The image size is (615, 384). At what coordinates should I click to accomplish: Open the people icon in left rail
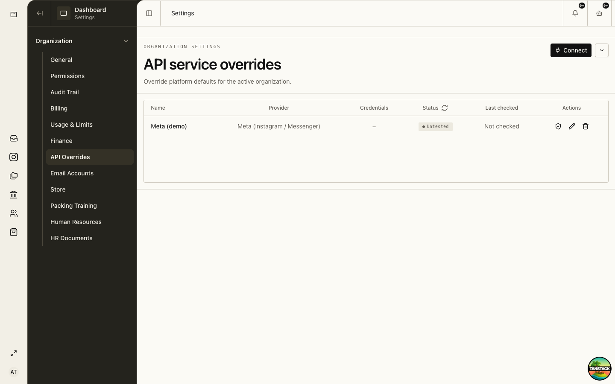[x=14, y=213]
